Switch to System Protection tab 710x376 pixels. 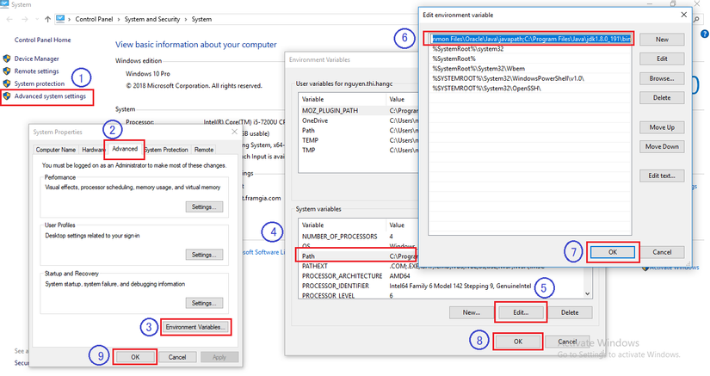[166, 150]
